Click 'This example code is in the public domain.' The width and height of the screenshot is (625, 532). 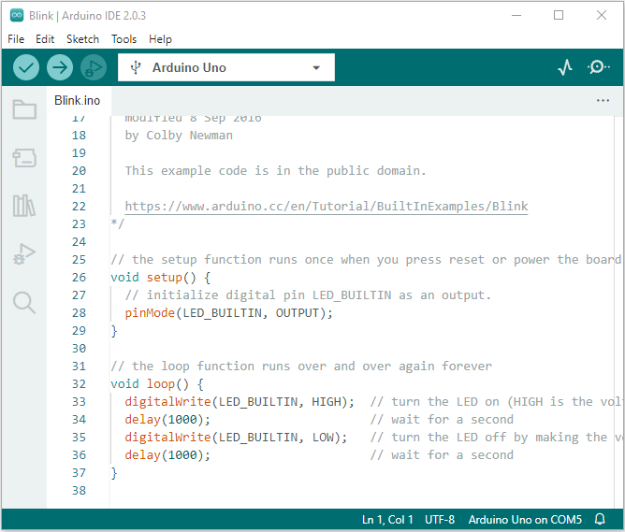click(275, 171)
